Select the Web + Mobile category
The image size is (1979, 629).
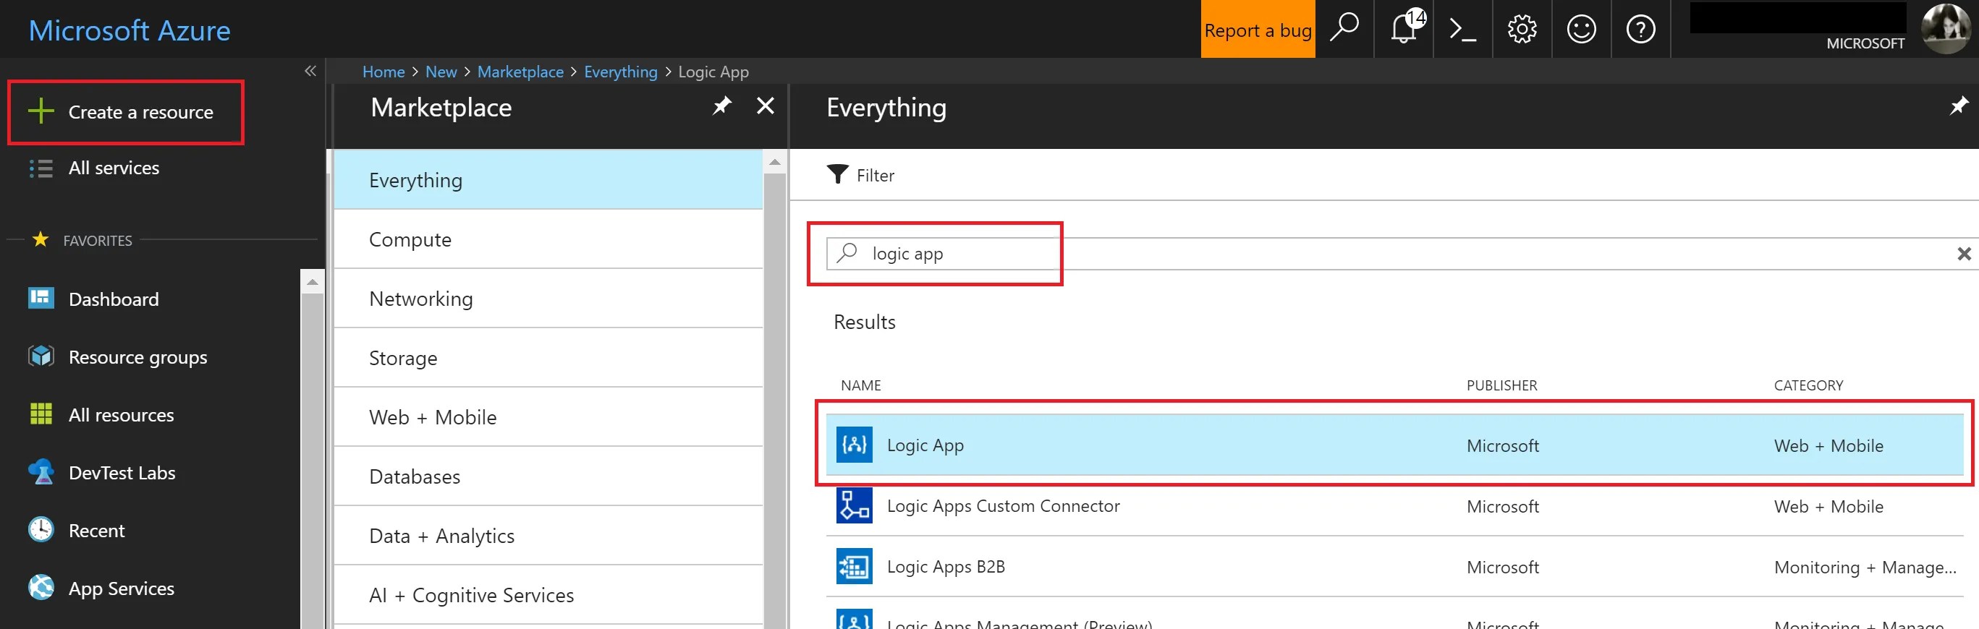tap(548, 417)
